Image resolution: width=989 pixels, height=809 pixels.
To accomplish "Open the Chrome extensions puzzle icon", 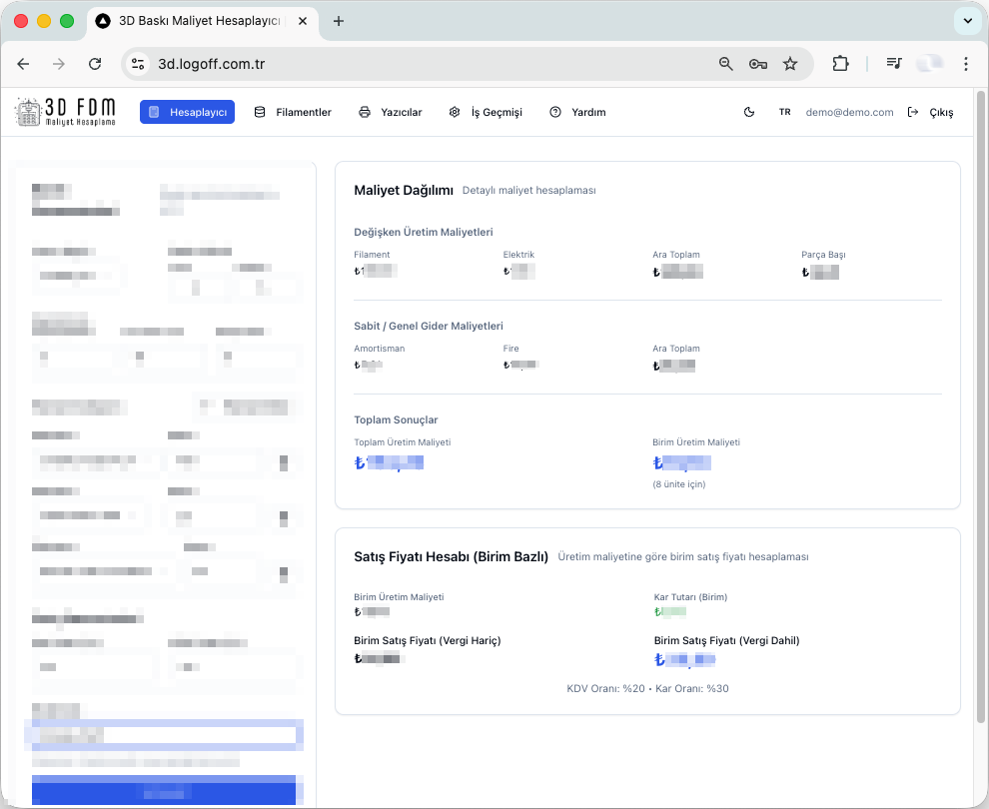I will coord(840,64).
